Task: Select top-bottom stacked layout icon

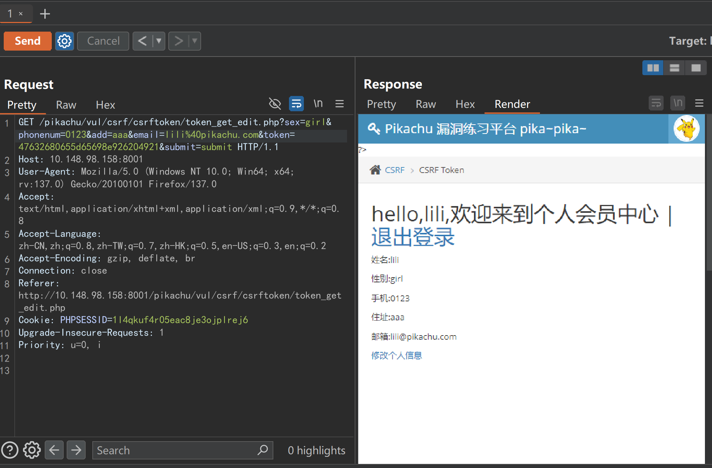Action: tap(674, 68)
